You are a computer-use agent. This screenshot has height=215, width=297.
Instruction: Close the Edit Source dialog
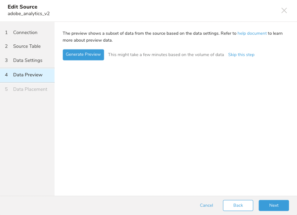[284, 10]
